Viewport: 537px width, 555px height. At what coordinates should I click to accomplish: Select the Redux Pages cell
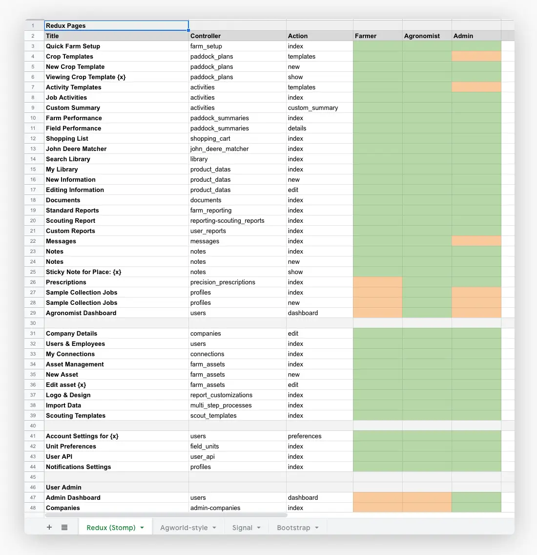[x=117, y=25]
